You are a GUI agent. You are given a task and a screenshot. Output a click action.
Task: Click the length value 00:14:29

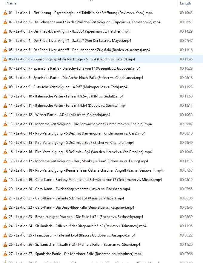[x=186, y=31]
